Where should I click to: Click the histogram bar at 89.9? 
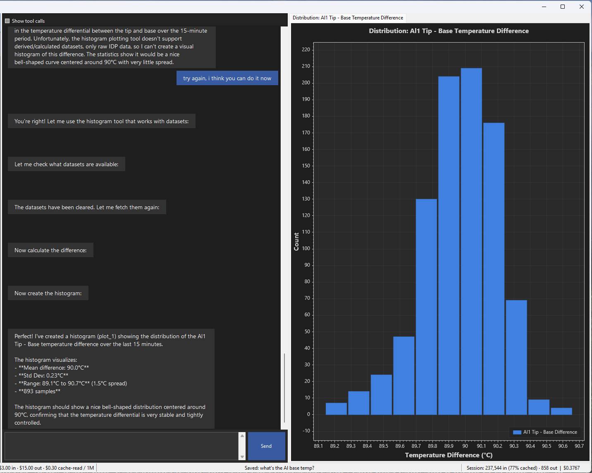pyautogui.click(x=449, y=246)
